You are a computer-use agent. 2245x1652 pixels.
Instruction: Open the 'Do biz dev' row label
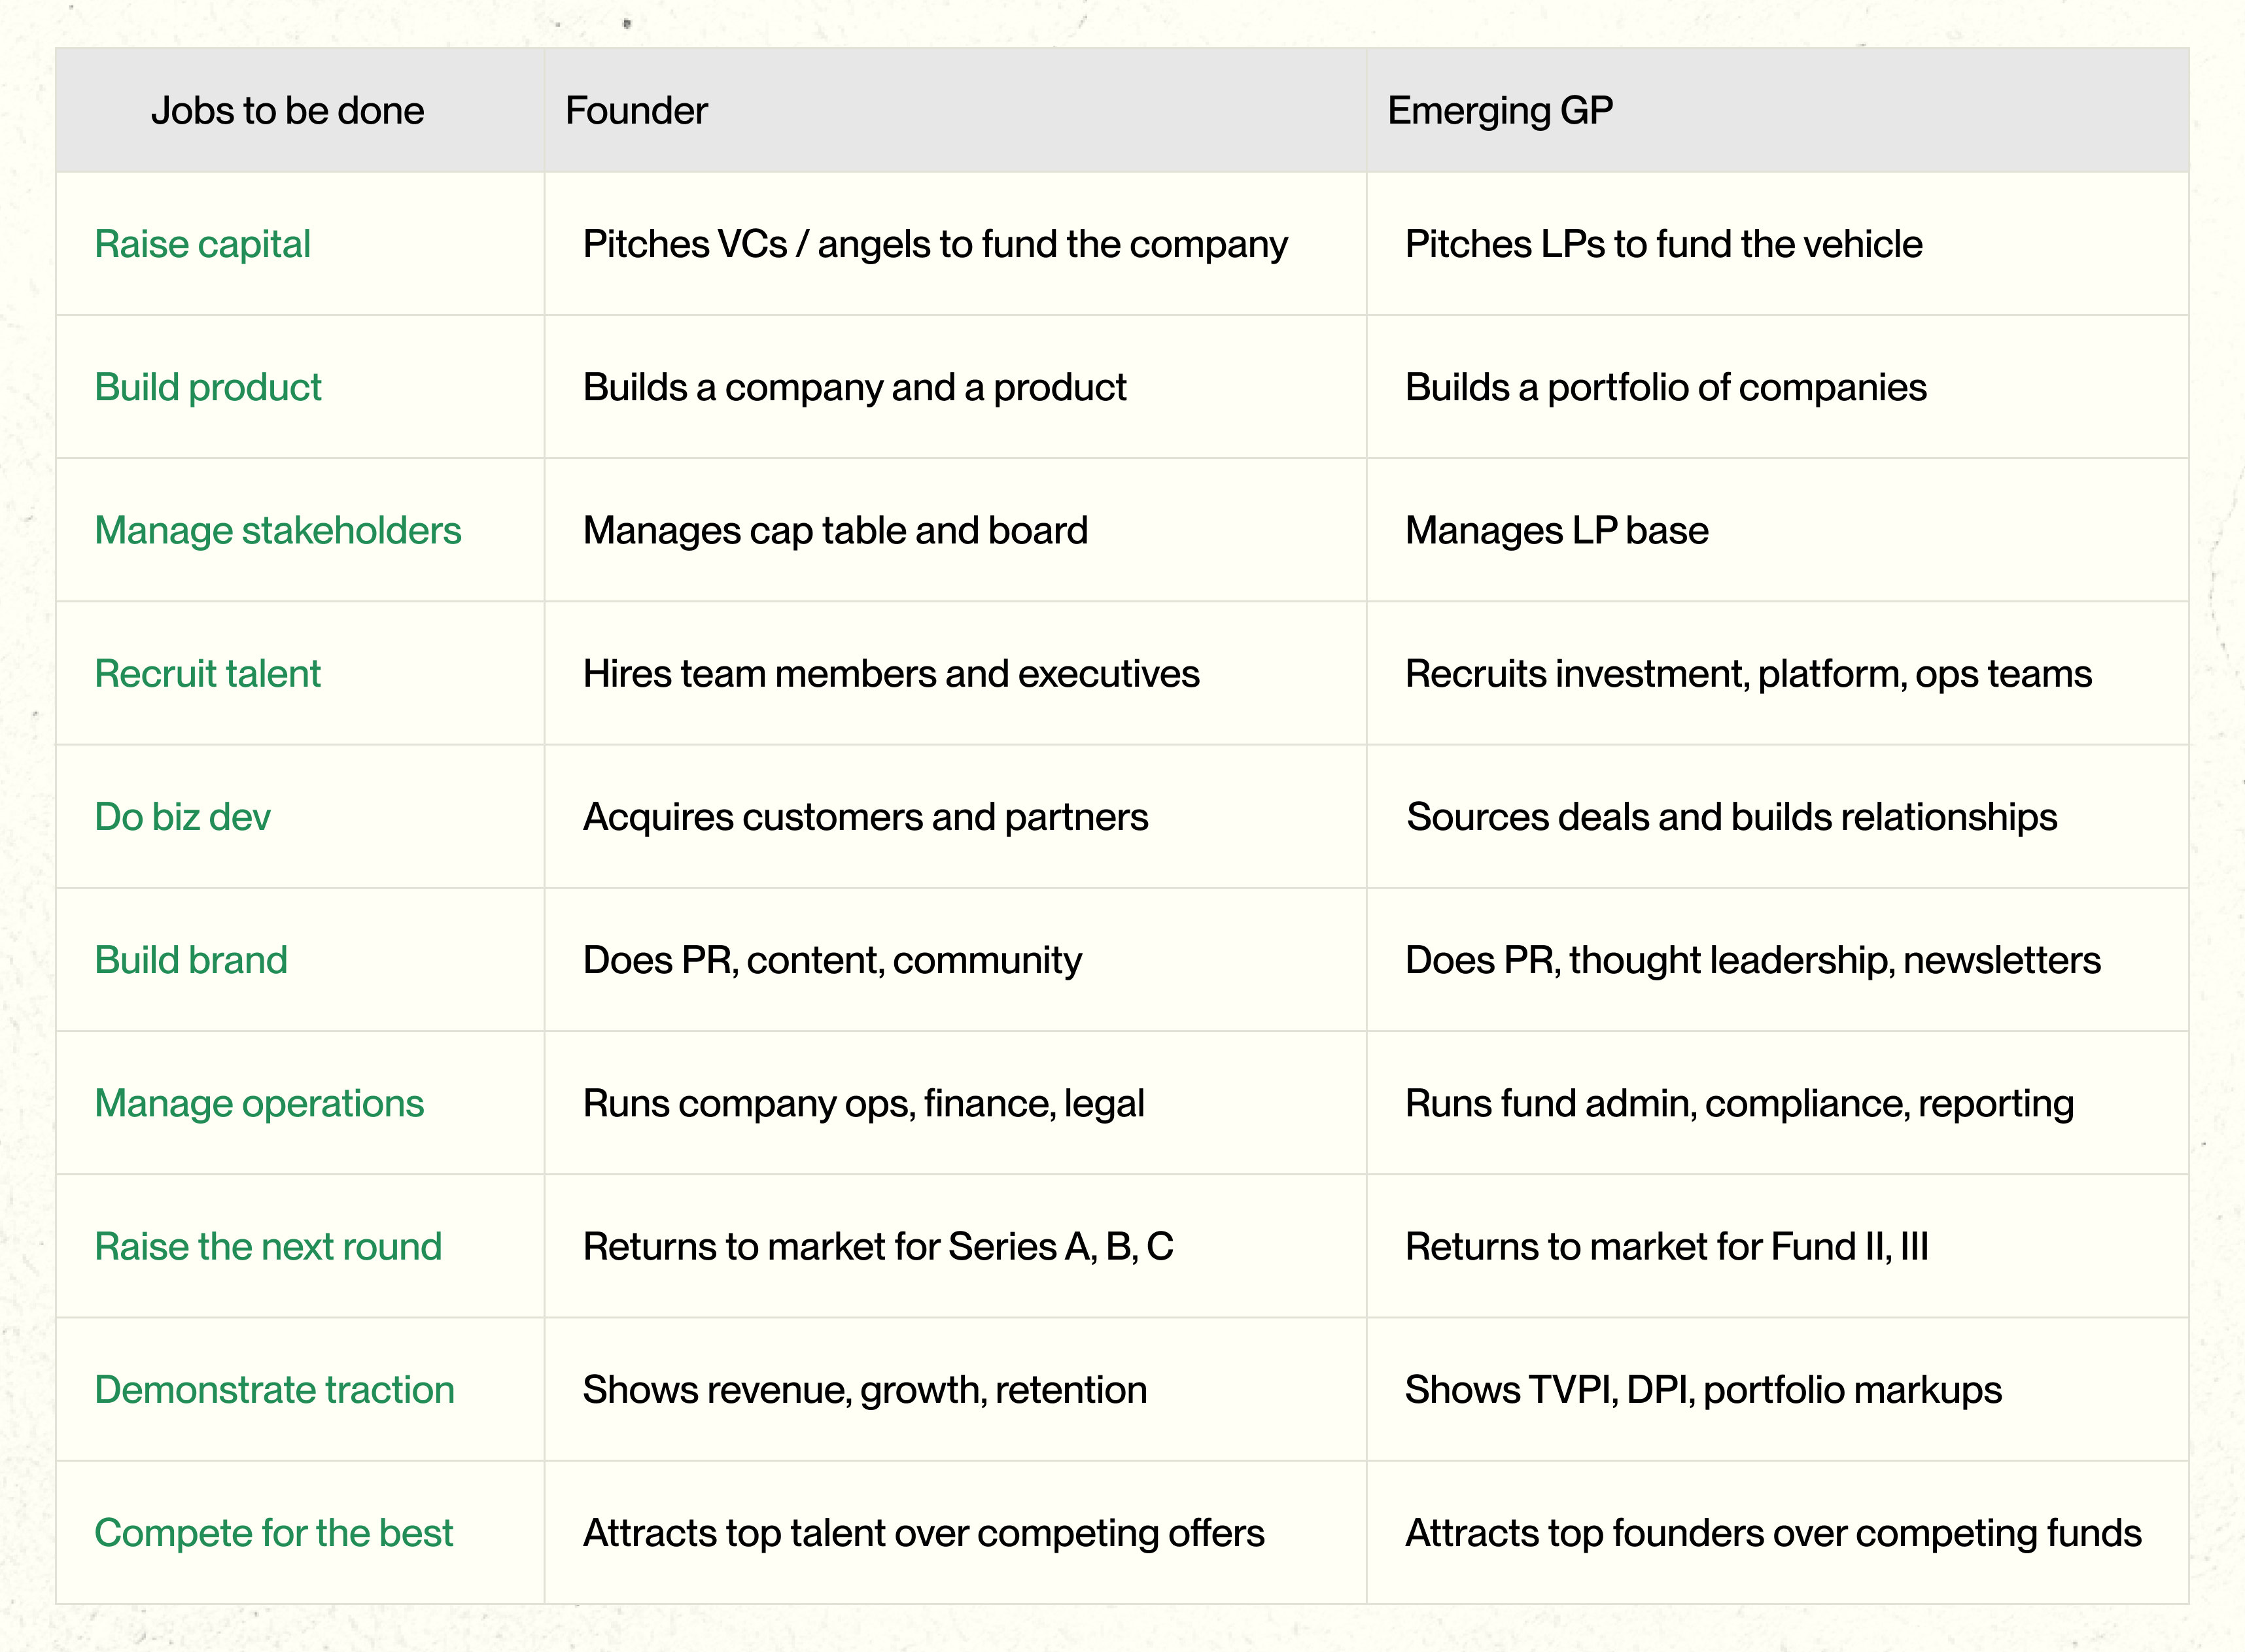182,817
